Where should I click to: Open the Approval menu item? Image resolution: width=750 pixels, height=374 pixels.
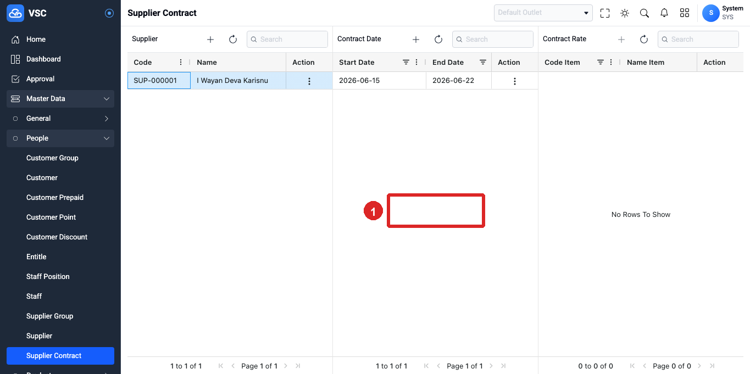tap(60, 79)
